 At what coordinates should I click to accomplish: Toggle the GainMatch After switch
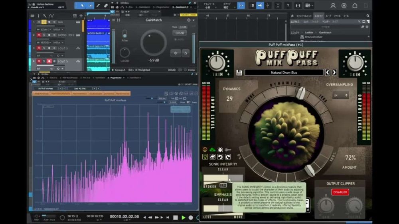pyautogui.click(x=124, y=34)
